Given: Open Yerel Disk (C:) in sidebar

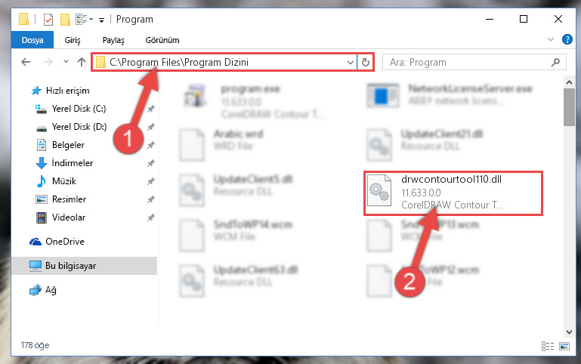Looking at the screenshot, I should (79, 109).
